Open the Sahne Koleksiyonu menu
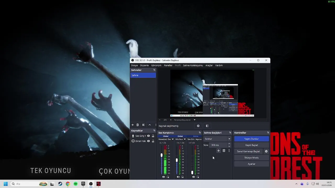This screenshot has width=335, height=188. click(193, 65)
